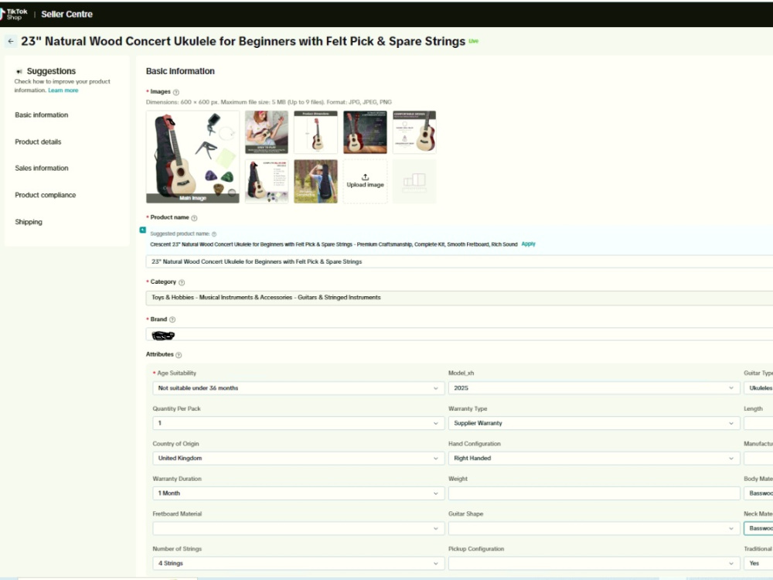Viewport: 773px width, 580px height.
Task: Open the Warranty Duration dropdown
Action: [x=298, y=493]
